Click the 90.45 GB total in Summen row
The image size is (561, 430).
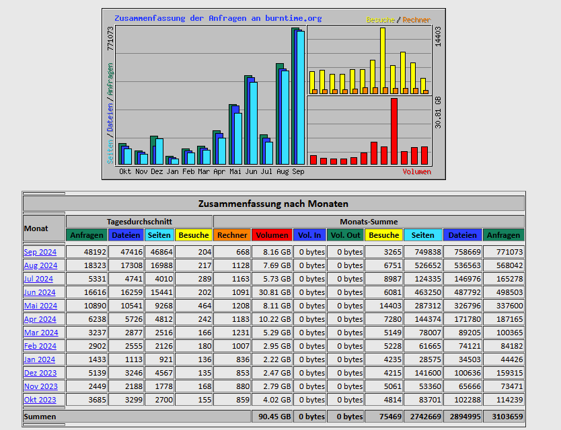coord(272,417)
